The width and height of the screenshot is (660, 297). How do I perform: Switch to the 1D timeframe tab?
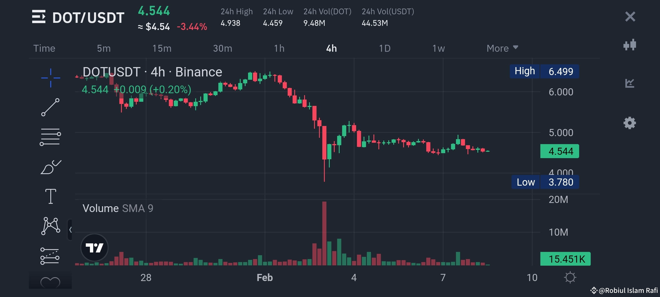[385, 48]
